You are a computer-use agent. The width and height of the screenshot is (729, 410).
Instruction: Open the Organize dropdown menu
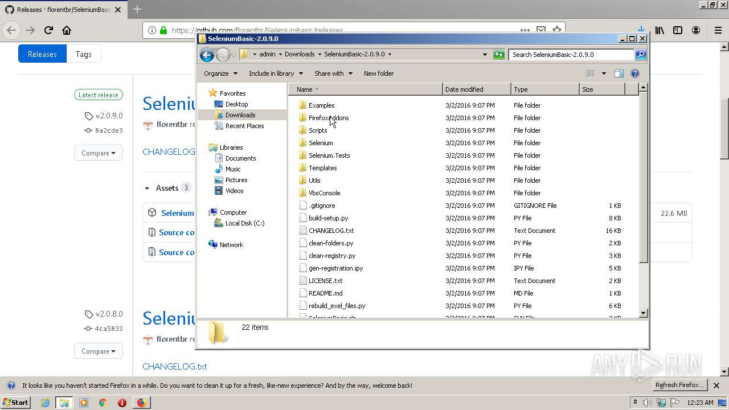pyautogui.click(x=220, y=73)
